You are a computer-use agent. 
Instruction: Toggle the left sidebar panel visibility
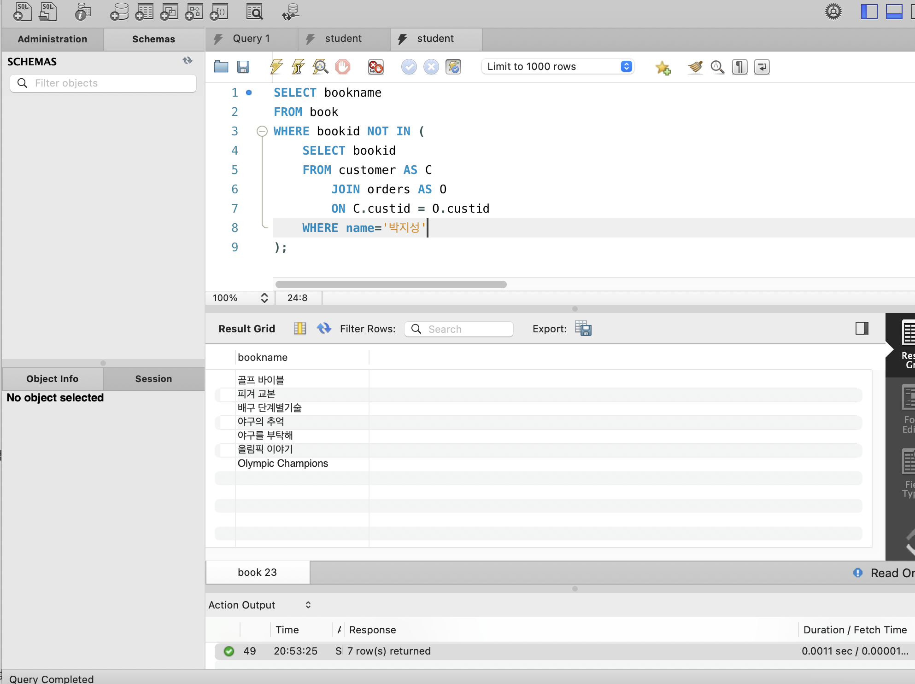click(869, 12)
